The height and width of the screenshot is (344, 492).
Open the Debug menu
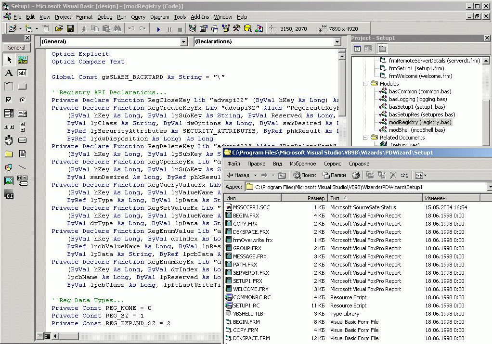[x=104, y=17]
